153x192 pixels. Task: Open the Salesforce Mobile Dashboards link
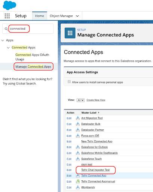100,153
